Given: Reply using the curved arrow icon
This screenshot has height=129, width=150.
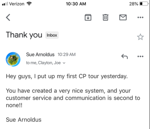Looking at the screenshot, I should [124, 57].
